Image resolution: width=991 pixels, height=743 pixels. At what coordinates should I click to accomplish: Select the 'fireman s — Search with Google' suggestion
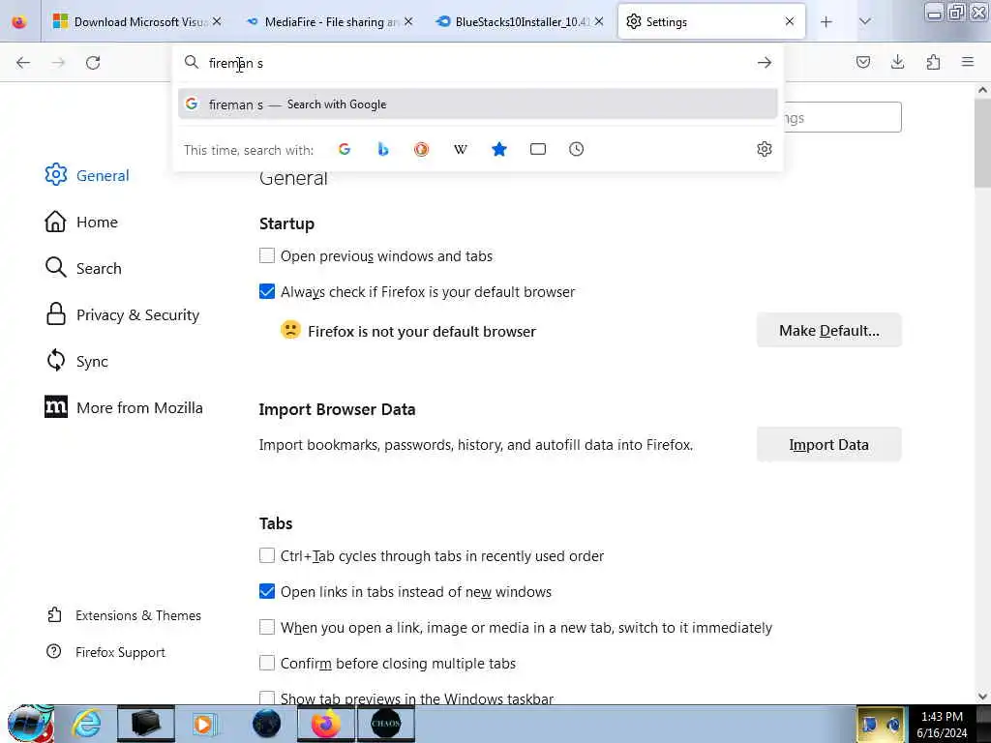click(x=478, y=104)
